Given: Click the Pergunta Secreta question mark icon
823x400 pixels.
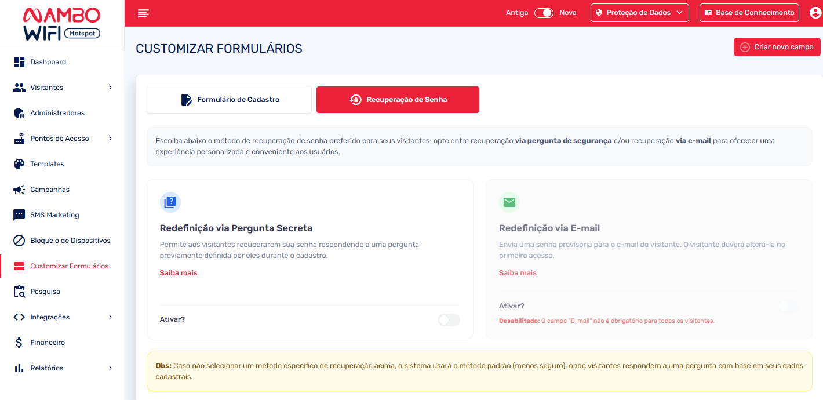Looking at the screenshot, I should 170,202.
